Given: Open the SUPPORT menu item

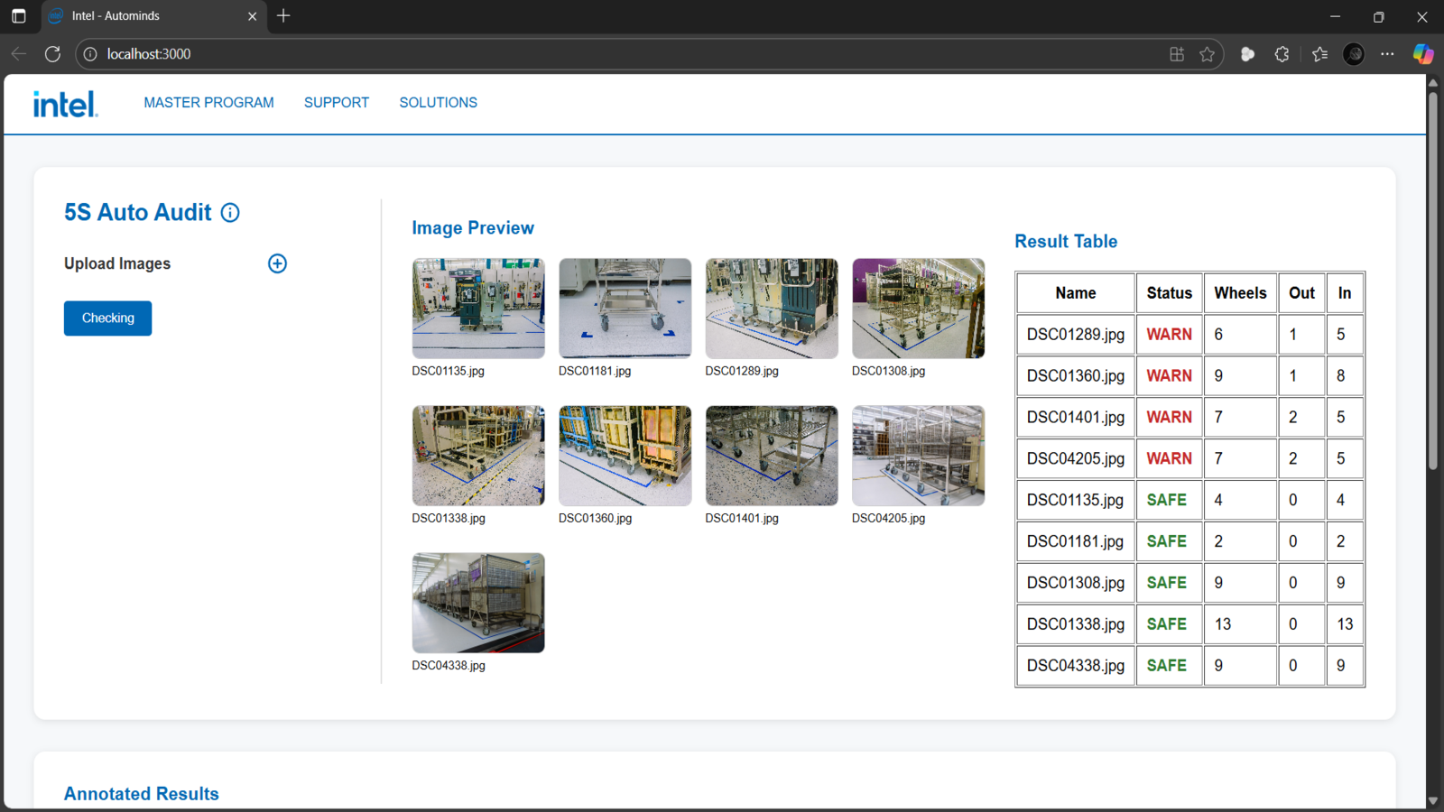Looking at the screenshot, I should [x=337, y=103].
